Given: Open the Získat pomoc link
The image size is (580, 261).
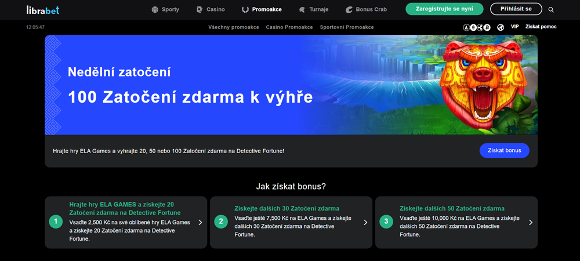Looking at the screenshot, I should coord(541,27).
